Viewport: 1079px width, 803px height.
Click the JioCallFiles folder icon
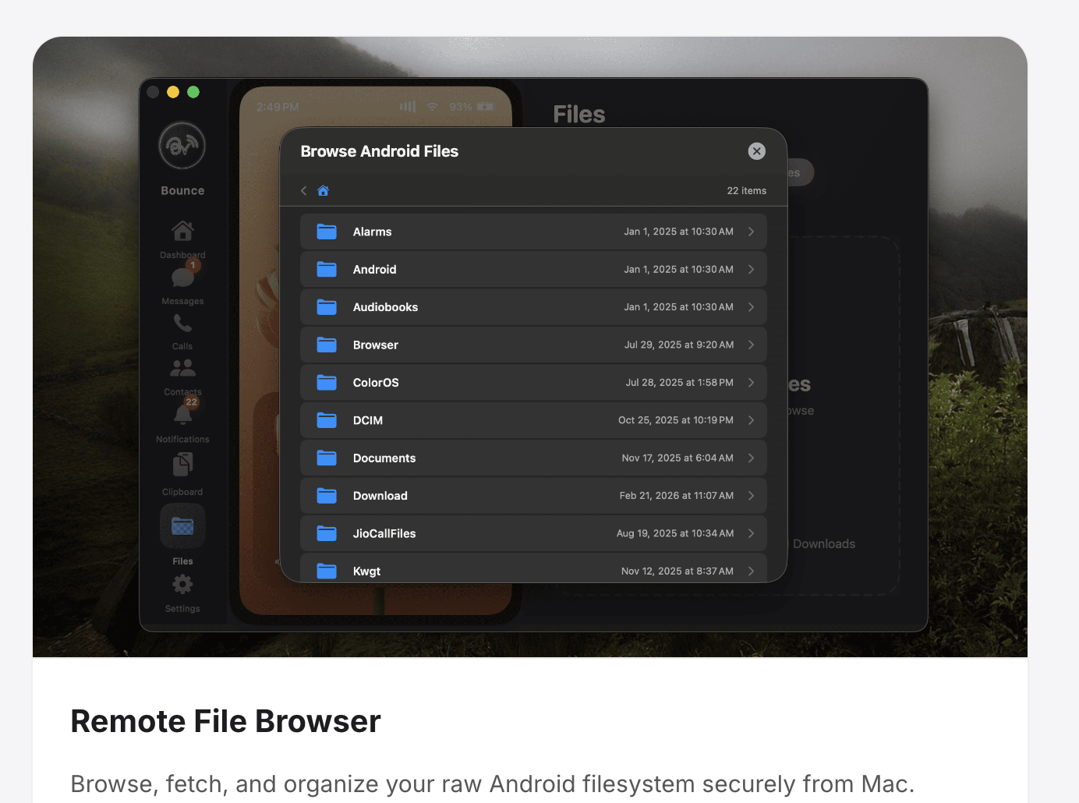pyautogui.click(x=327, y=533)
